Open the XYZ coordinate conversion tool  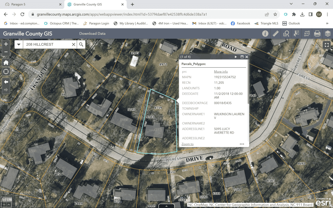307,33
